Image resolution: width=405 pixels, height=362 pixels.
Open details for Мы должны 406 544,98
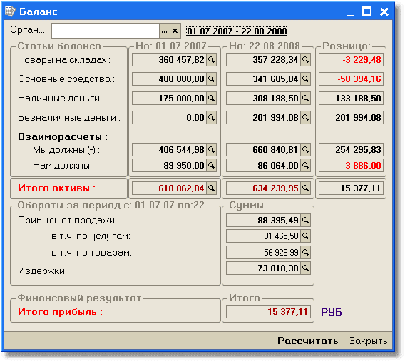click(211, 150)
